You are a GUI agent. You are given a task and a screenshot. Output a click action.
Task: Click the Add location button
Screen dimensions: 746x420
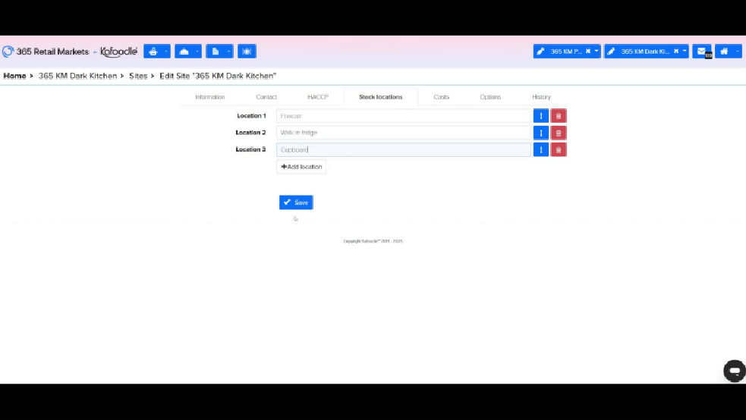pos(301,167)
